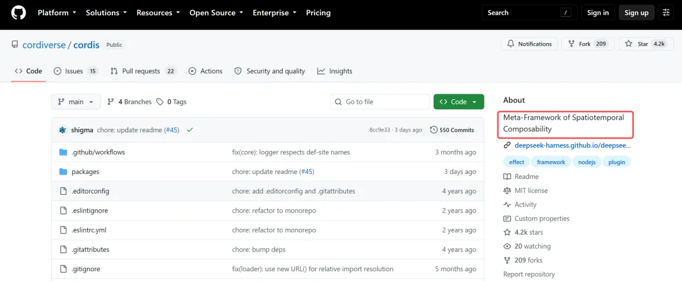Viewport: 682px width, 282px height.
Task: Click file icon beside .editorconfig
Action: pyautogui.click(x=63, y=191)
